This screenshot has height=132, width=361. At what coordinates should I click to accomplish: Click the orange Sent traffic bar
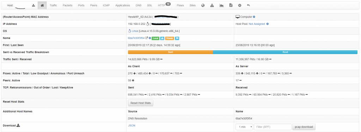coord(170,52)
